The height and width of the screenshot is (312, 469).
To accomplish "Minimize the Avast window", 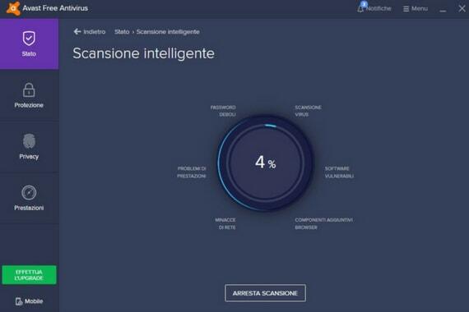I will point(443,10).
